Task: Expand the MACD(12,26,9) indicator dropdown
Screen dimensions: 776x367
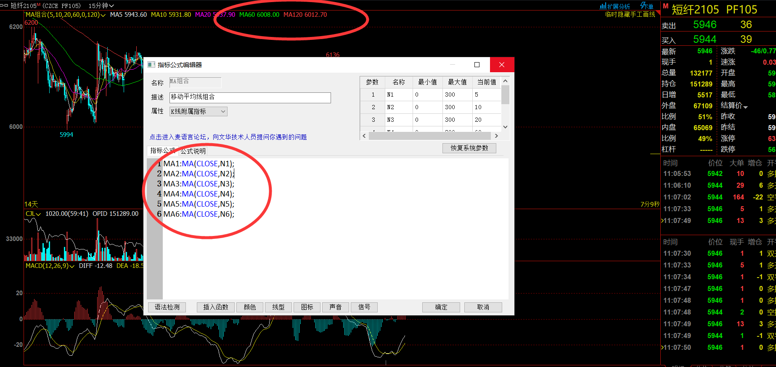Action: (72, 266)
